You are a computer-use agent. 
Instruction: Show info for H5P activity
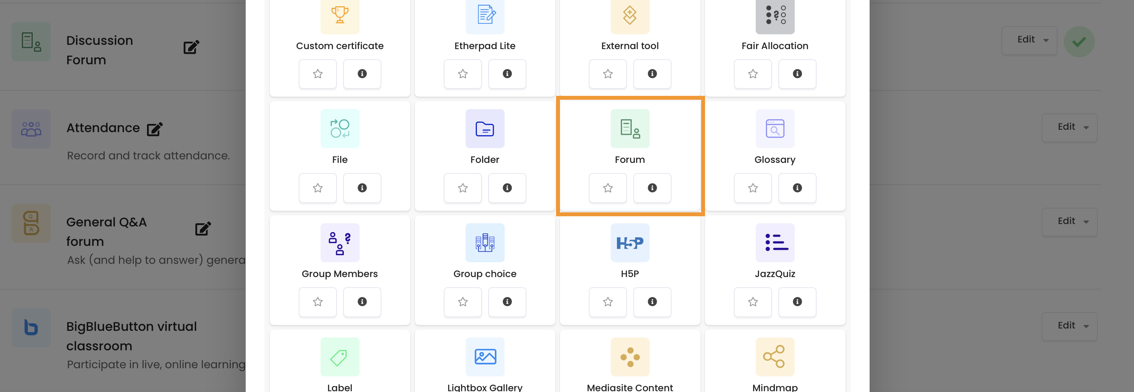point(652,302)
